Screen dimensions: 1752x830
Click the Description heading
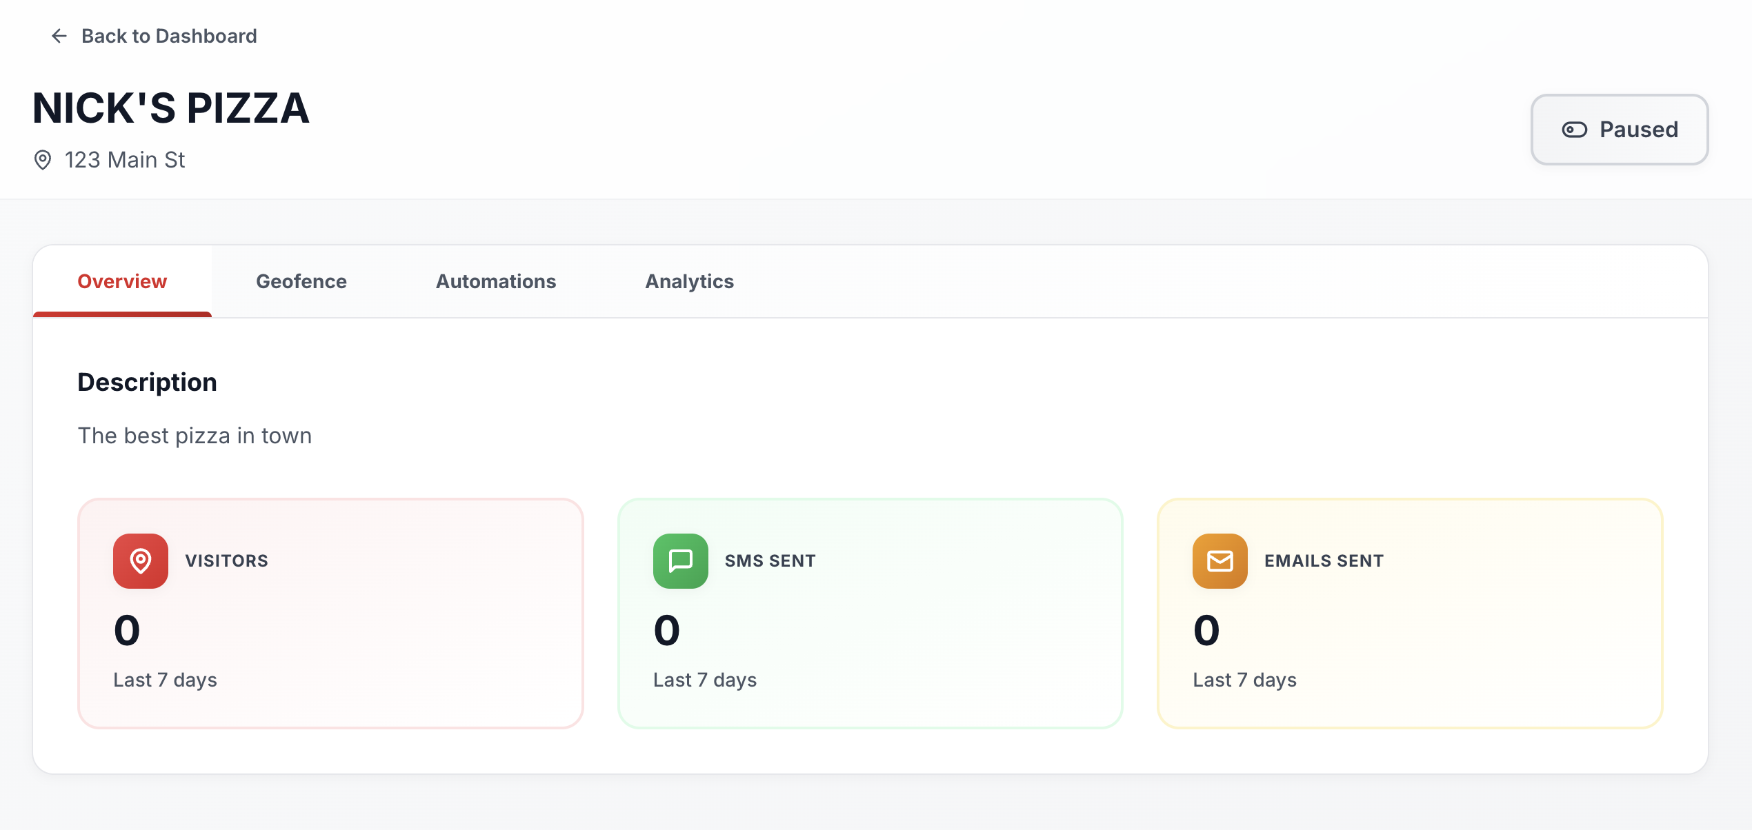[x=147, y=382]
